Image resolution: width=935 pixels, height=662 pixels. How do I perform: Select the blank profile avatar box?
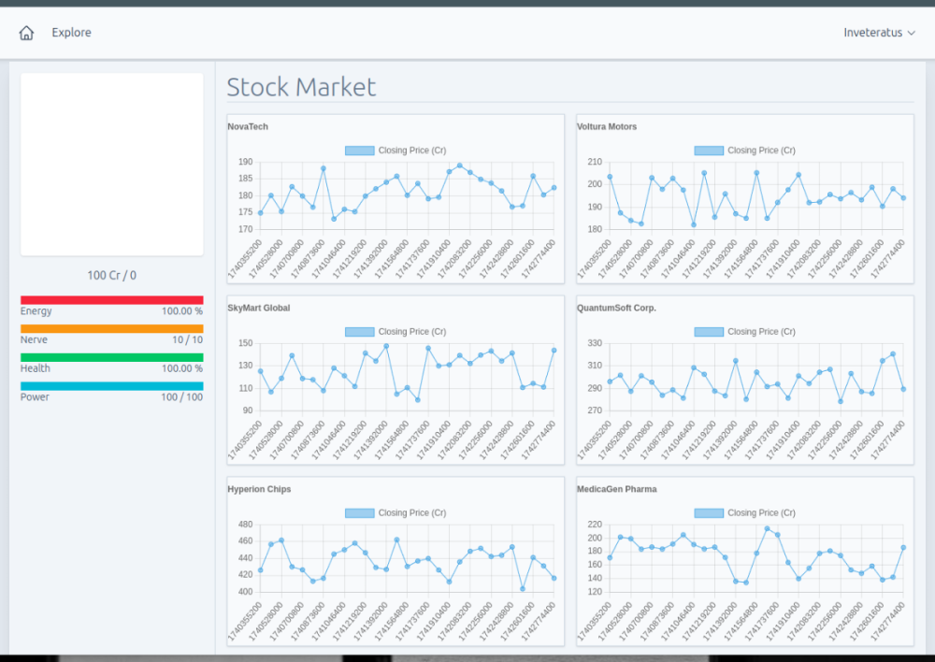pyautogui.click(x=111, y=164)
